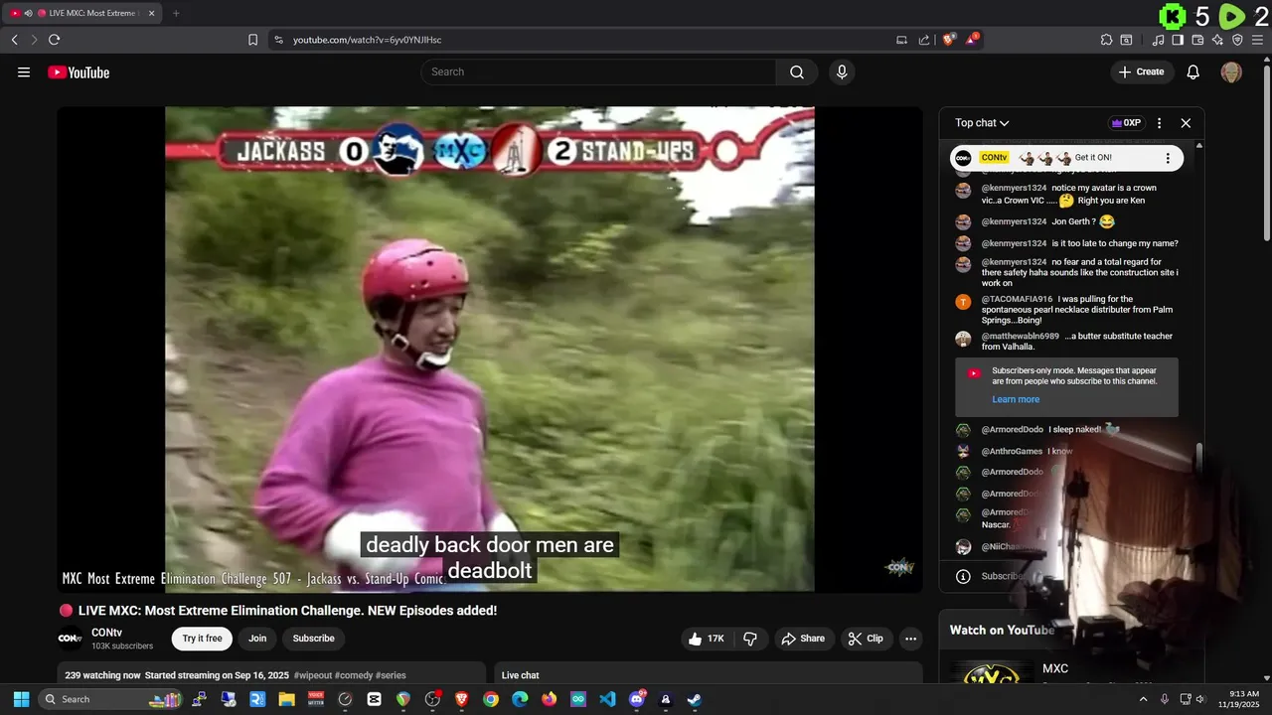Click the search magnifier button
The height and width of the screenshot is (715, 1272).
(797, 71)
